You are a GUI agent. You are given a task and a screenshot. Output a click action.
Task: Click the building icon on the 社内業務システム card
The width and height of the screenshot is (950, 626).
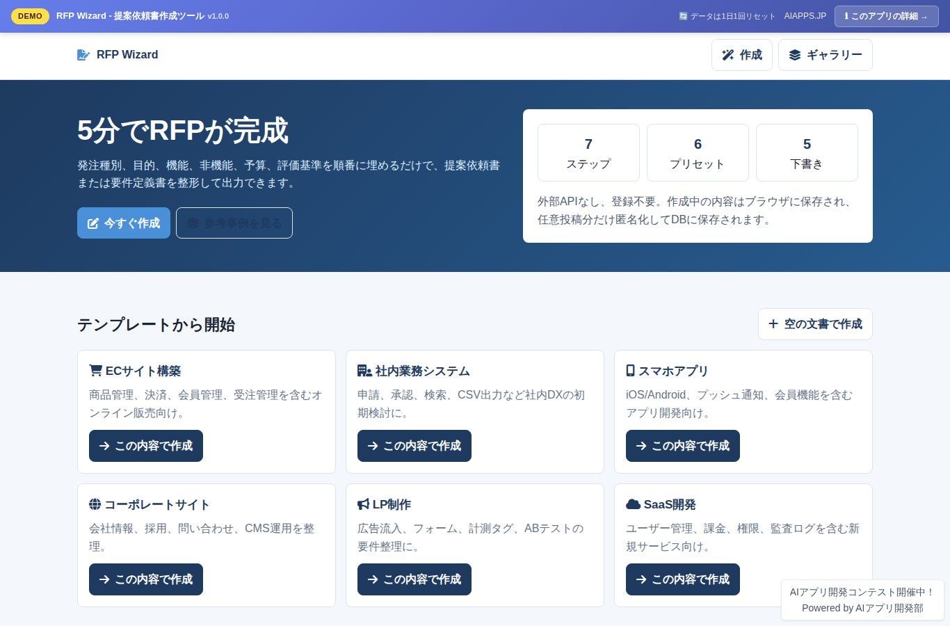(x=364, y=371)
